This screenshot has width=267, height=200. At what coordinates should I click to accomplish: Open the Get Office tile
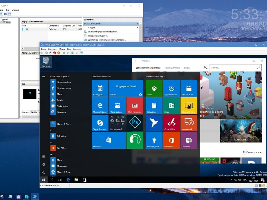click(x=172, y=140)
